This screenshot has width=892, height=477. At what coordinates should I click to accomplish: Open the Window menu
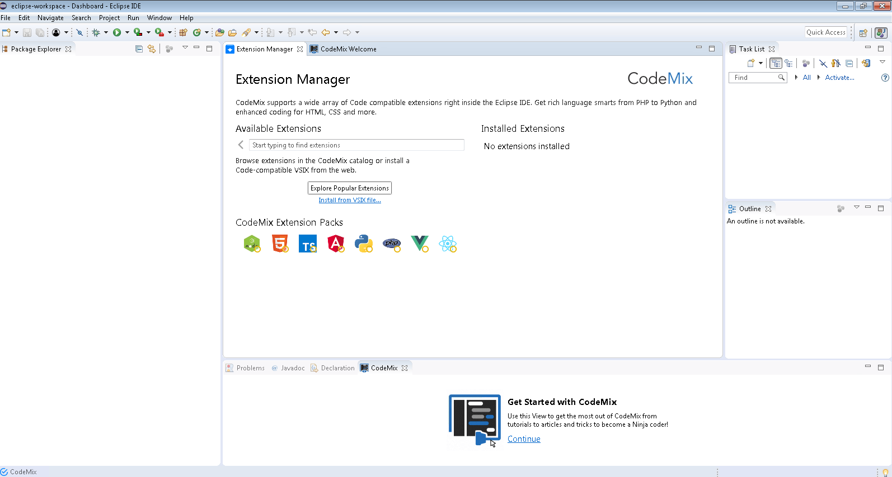point(159,18)
